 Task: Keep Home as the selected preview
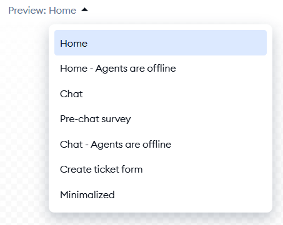[161, 43]
